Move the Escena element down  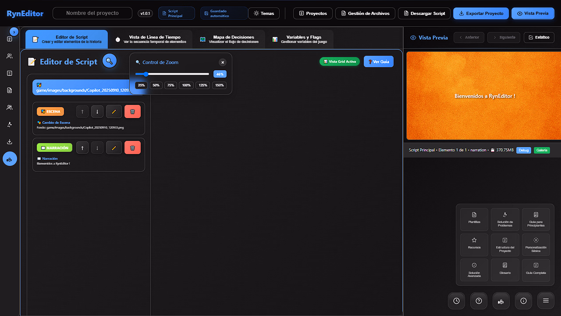[x=97, y=111]
